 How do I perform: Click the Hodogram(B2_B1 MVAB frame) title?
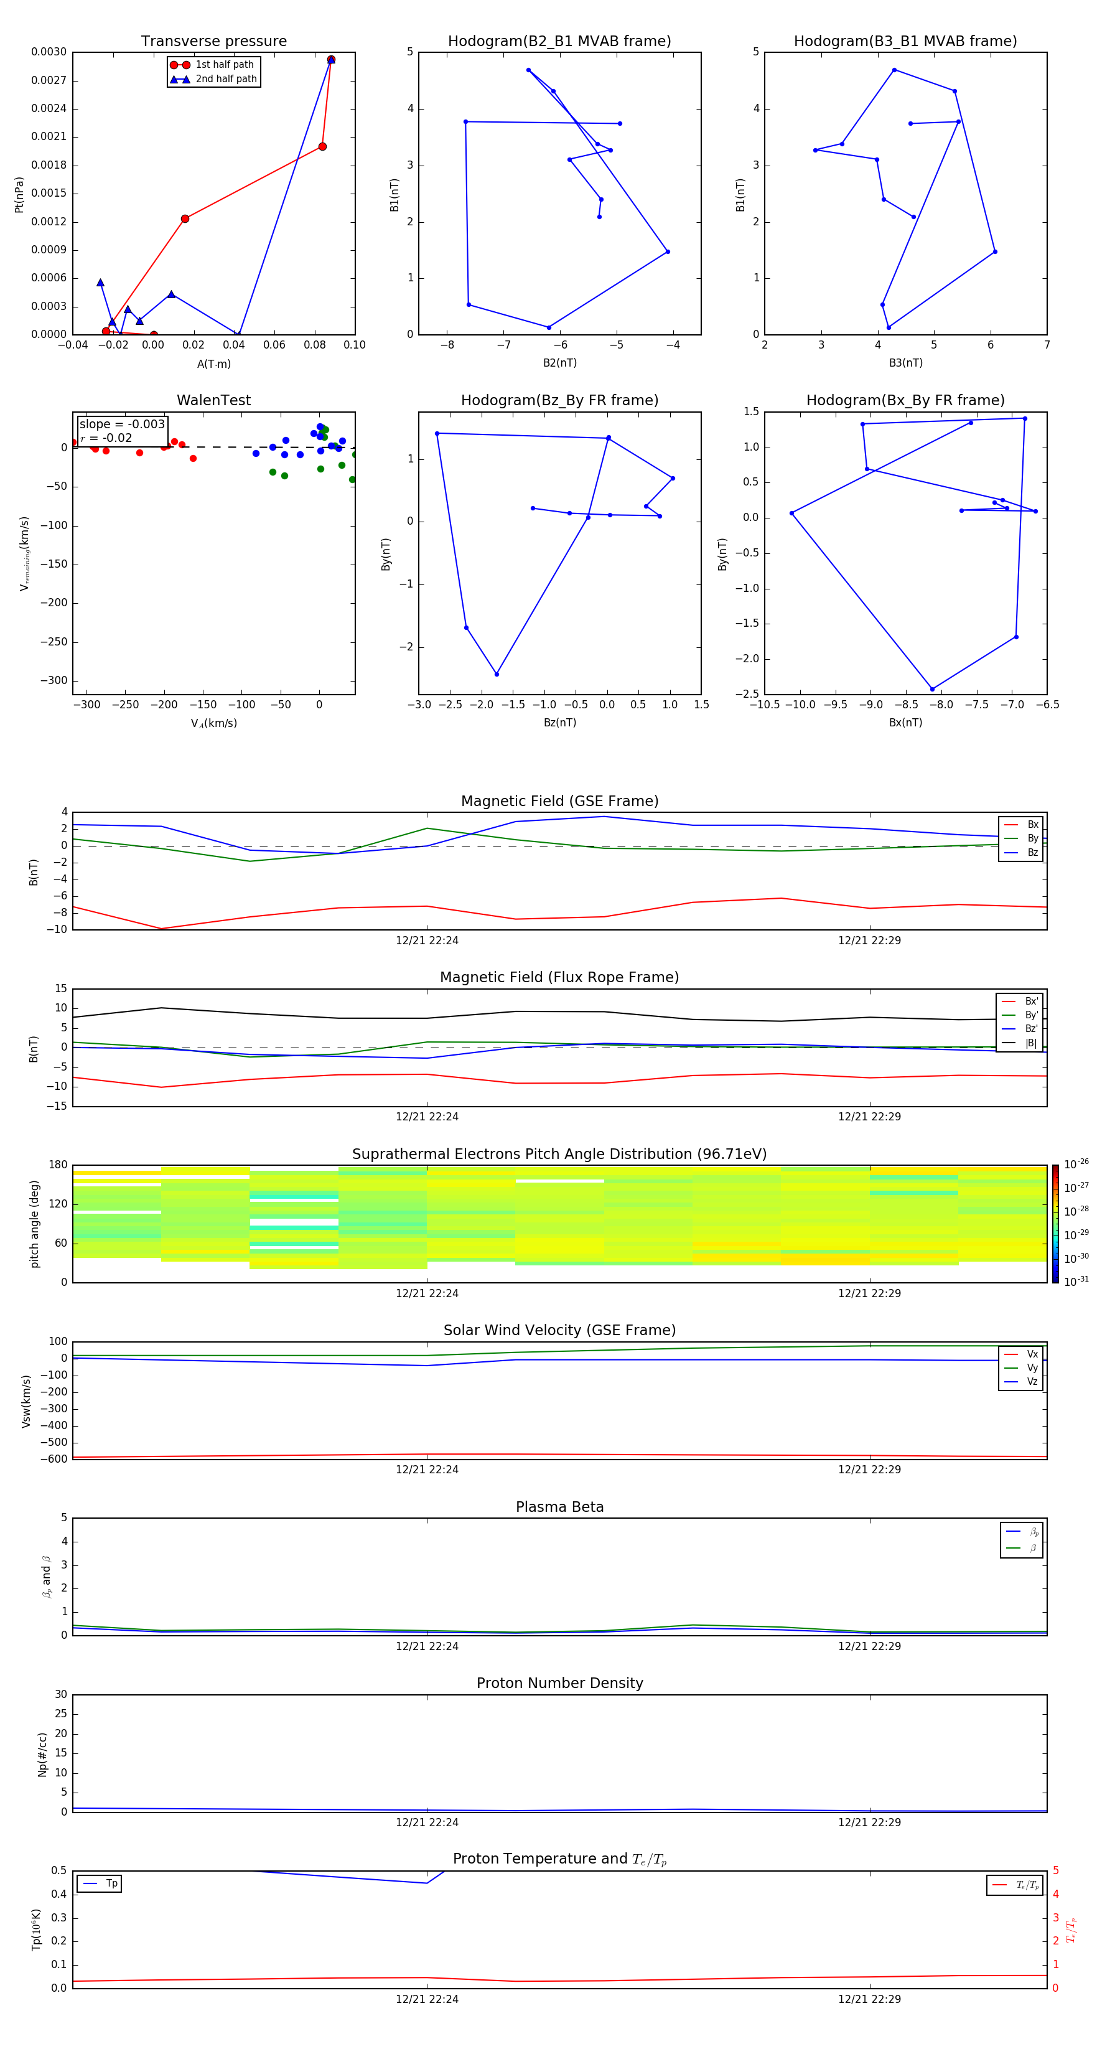tap(559, 42)
